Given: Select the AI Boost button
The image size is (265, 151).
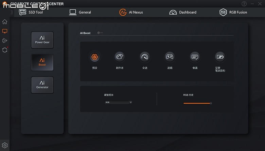Looking at the screenshot, I should tap(42, 62).
